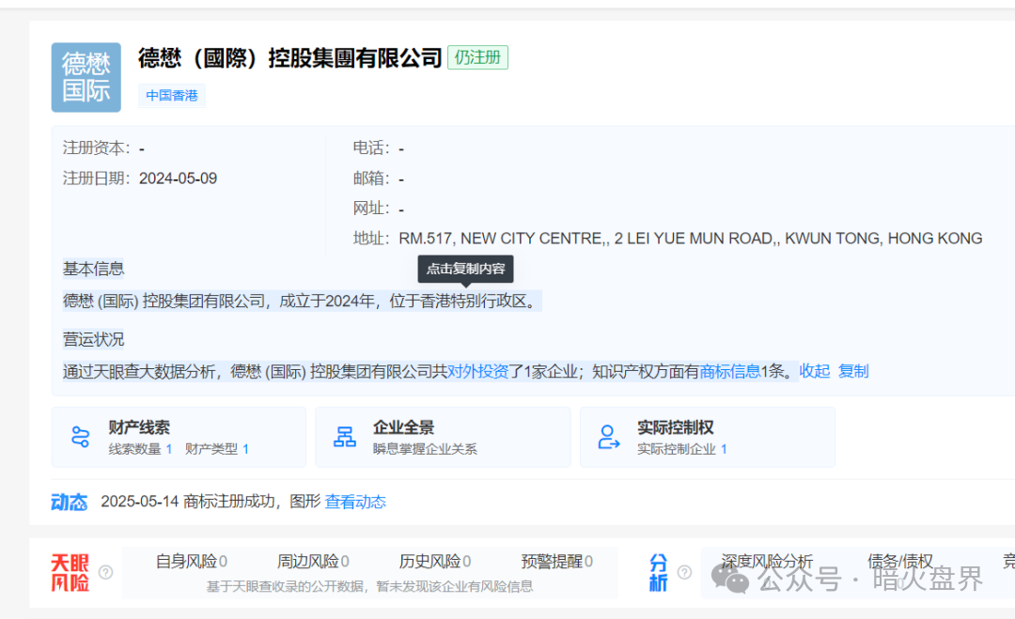The height and width of the screenshot is (619, 1015).
Task: Click the 天眼风险 risk logo
Action: click(x=70, y=571)
